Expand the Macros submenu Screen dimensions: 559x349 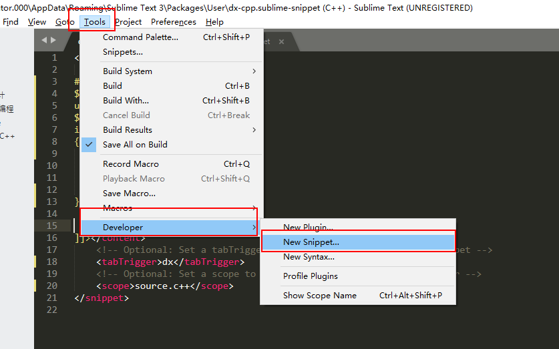coord(172,208)
